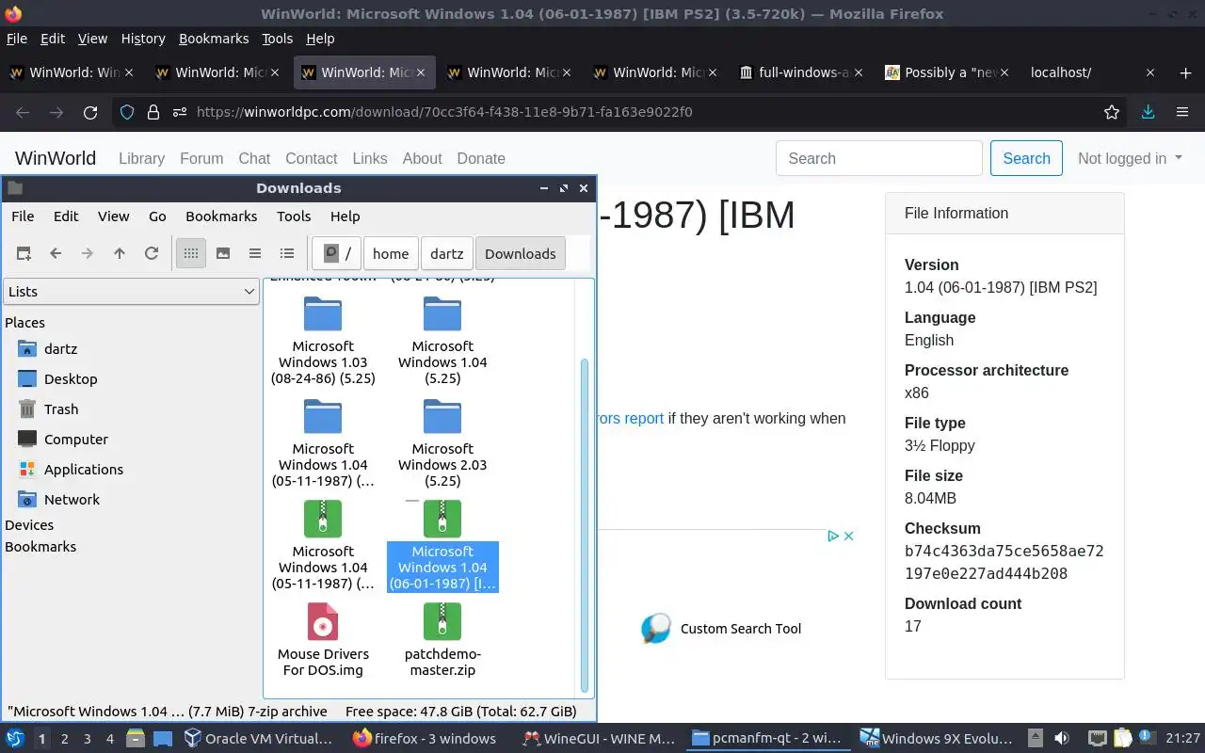Reload the WinWorld page
Image resolution: width=1205 pixels, height=753 pixels.
90,112
